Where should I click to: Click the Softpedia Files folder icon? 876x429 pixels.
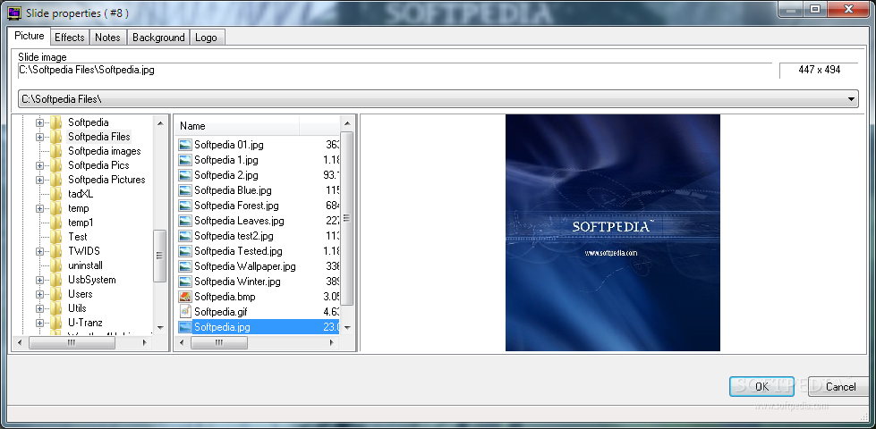(x=55, y=137)
